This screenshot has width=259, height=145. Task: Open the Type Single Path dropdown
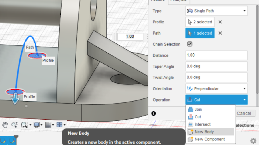click(216, 11)
